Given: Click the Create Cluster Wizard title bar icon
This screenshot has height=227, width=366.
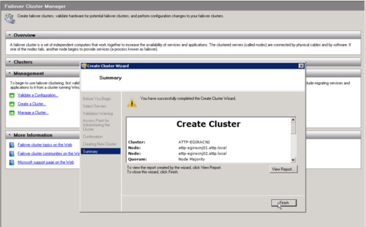Looking at the screenshot, I should coord(84,66).
